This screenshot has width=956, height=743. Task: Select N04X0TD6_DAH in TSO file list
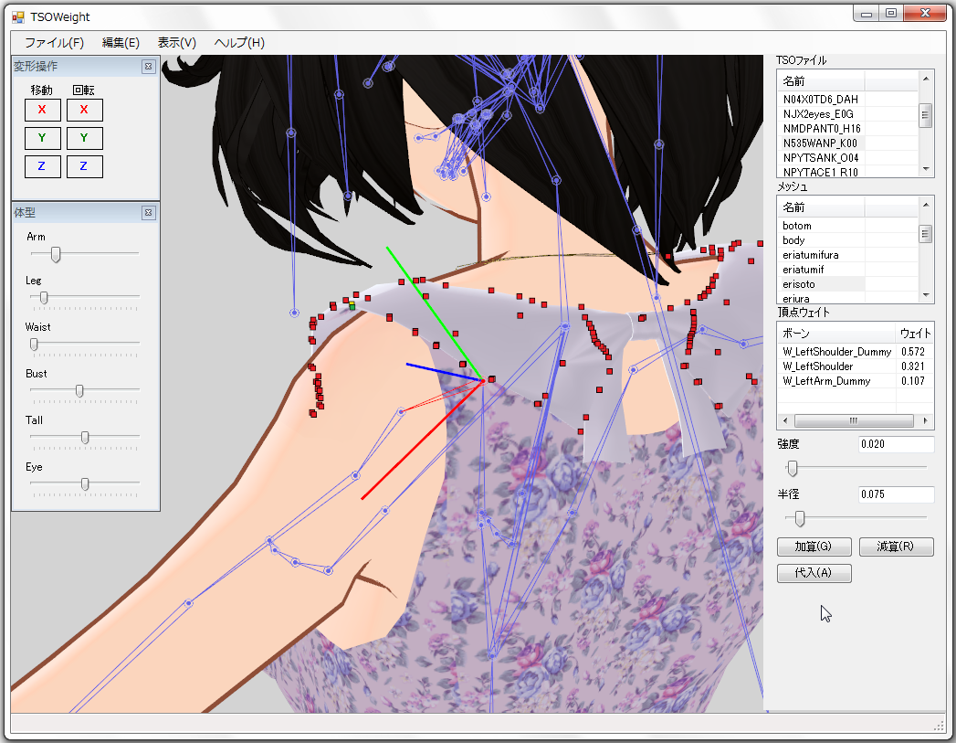(x=820, y=99)
